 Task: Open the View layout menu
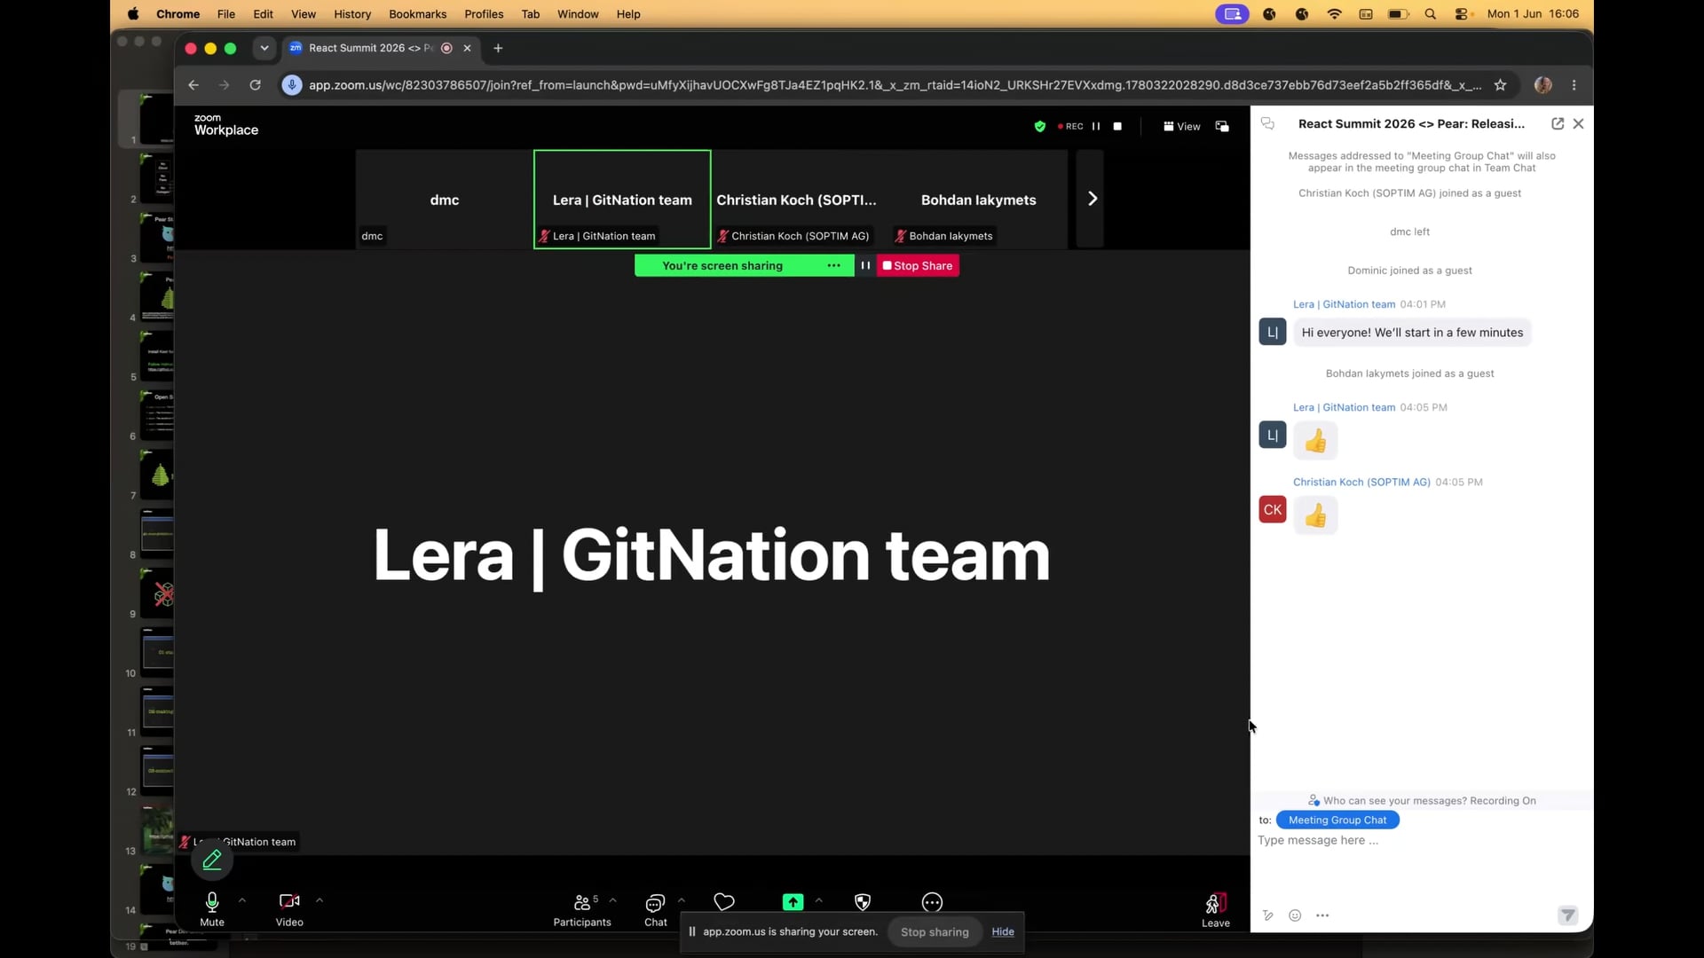click(1181, 126)
